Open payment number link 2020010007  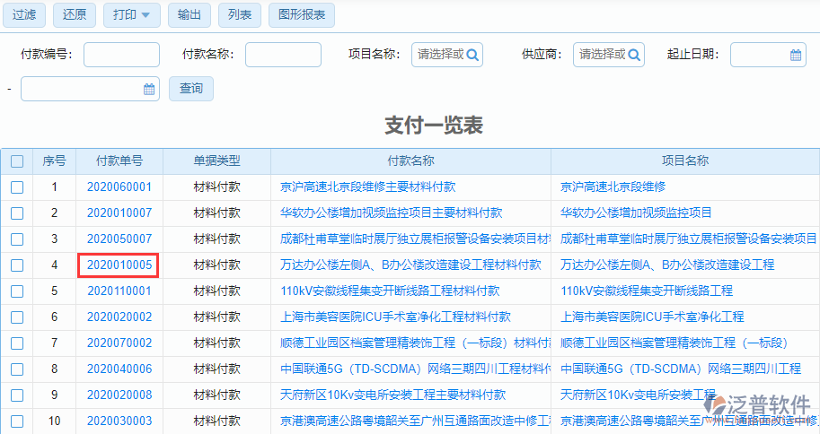(x=119, y=213)
